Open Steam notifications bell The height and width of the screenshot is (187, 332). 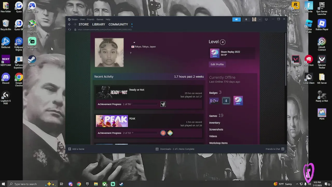click(x=246, y=19)
